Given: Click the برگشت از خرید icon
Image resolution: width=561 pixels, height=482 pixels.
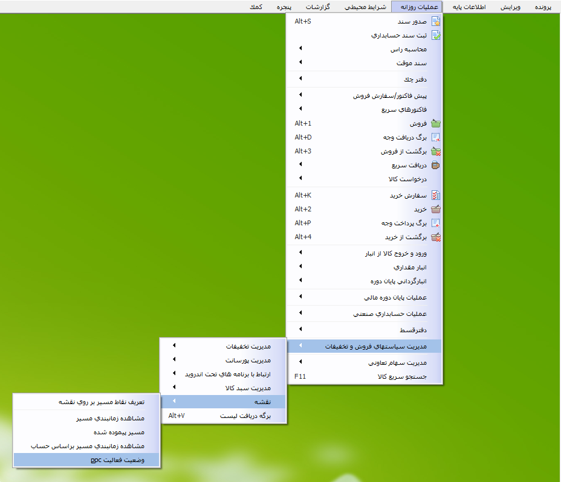Looking at the screenshot, I should (435, 237).
